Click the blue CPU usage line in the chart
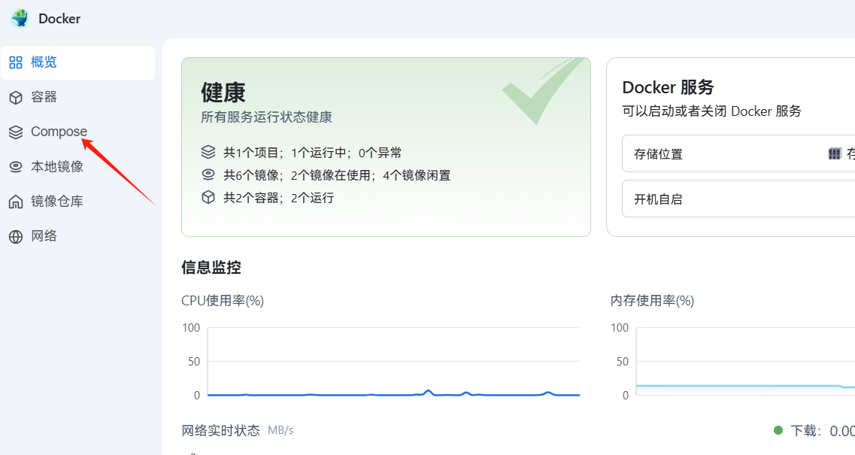Viewport: 855px width, 455px height. (394, 394)
